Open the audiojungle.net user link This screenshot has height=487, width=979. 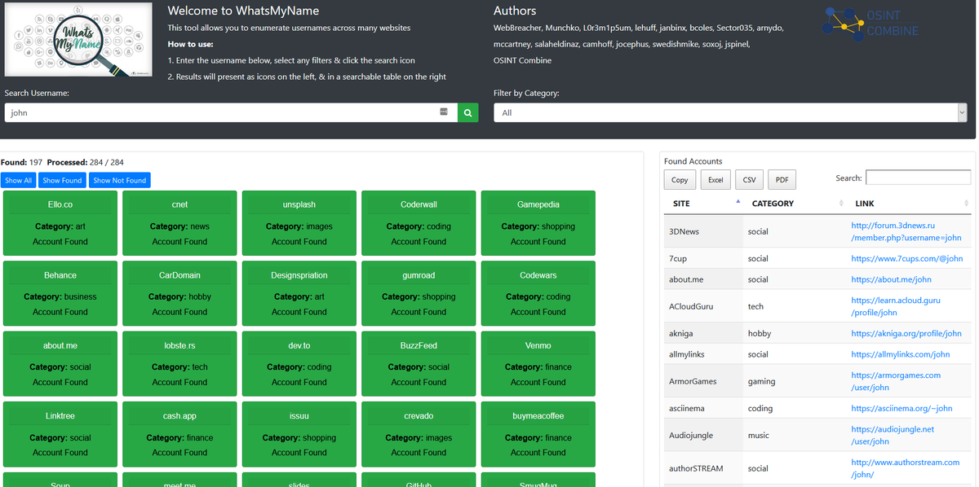[x=893, y=435]
